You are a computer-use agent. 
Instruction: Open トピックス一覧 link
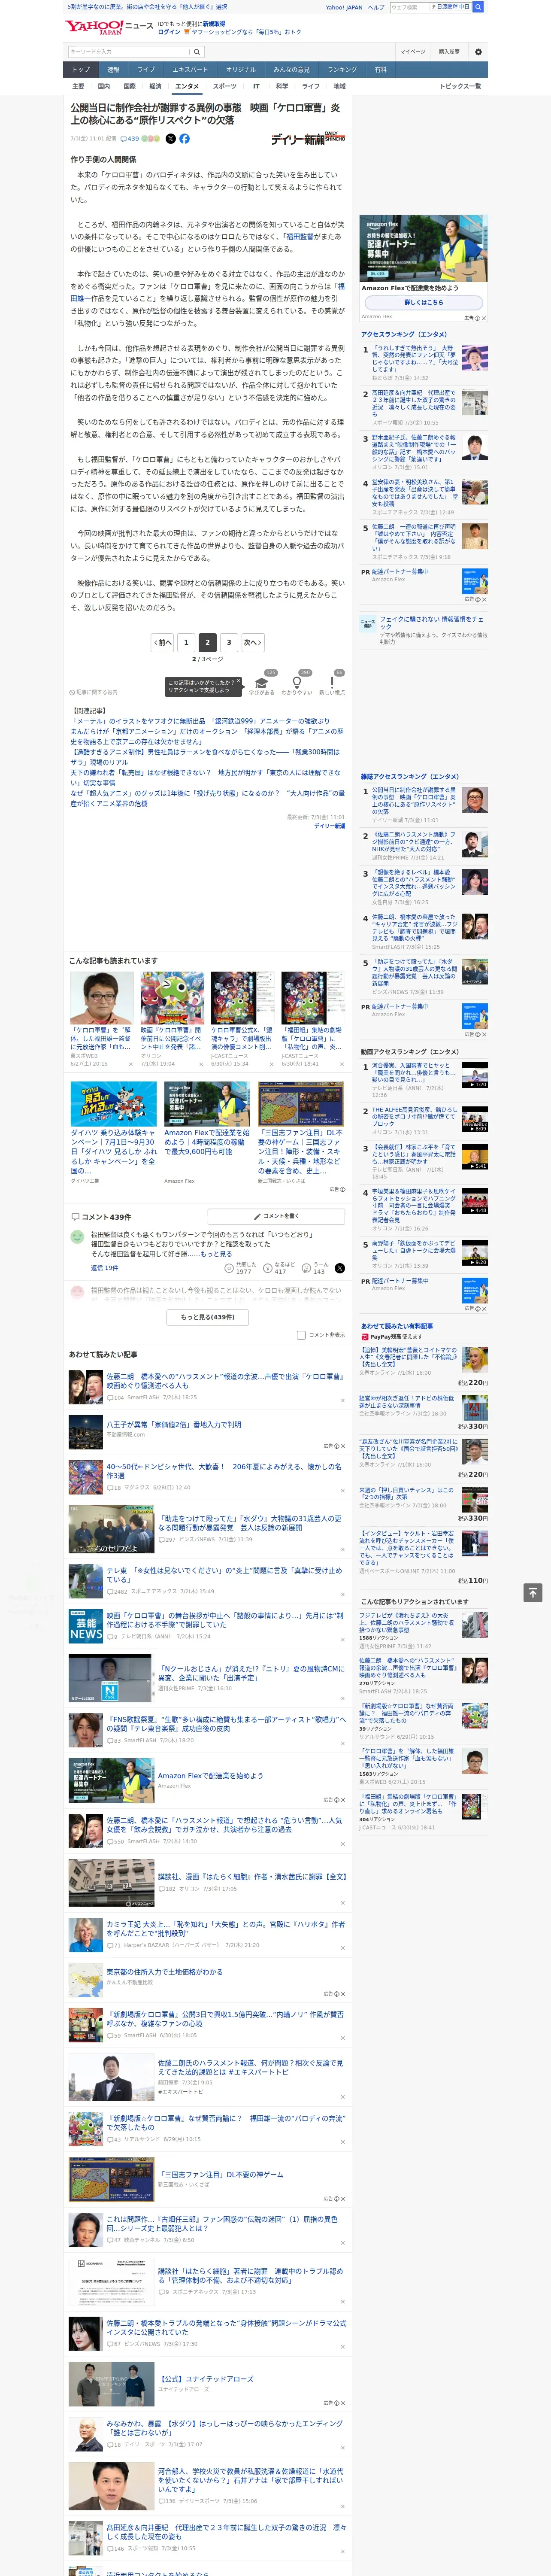460,86
